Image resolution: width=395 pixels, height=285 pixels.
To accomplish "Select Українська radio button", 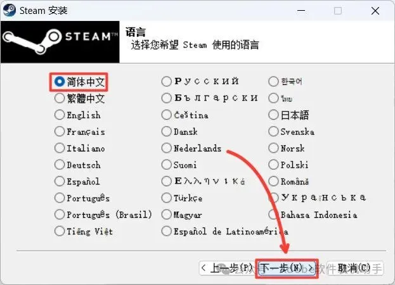I will pyautogui.click(x=273, y=198).
